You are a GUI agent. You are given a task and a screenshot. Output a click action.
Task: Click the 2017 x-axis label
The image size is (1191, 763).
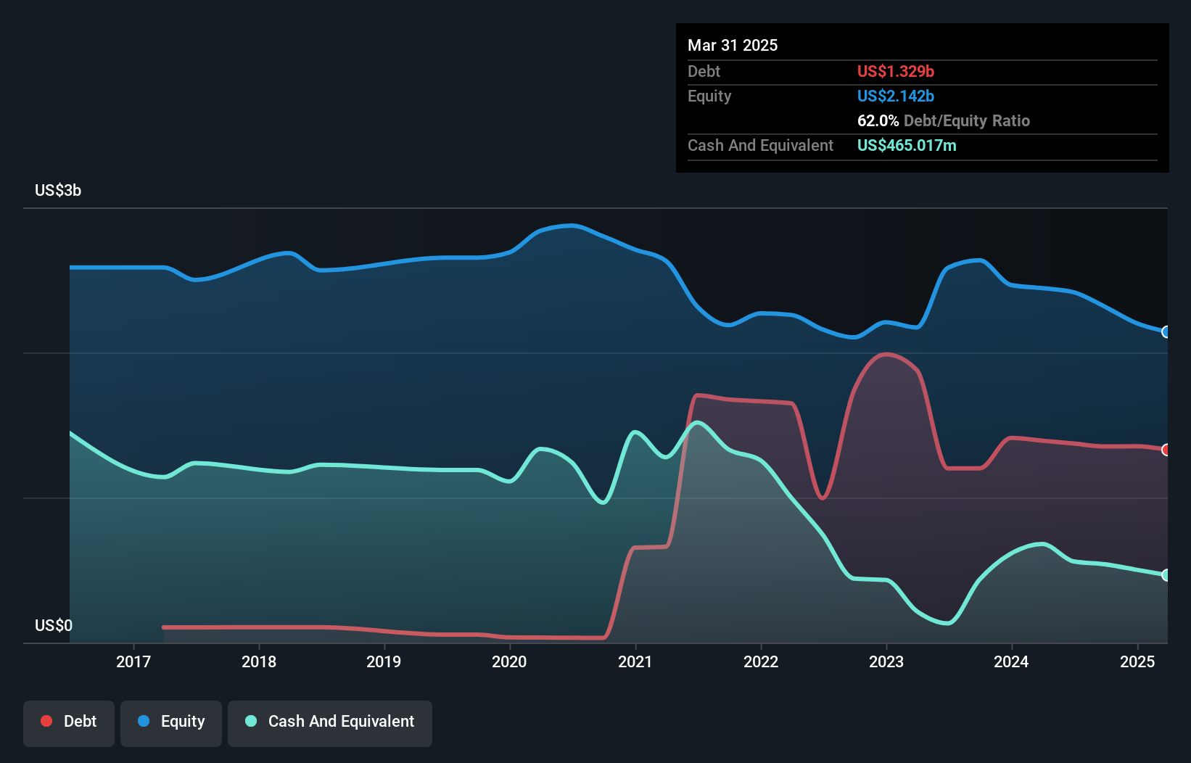[133, 661]
